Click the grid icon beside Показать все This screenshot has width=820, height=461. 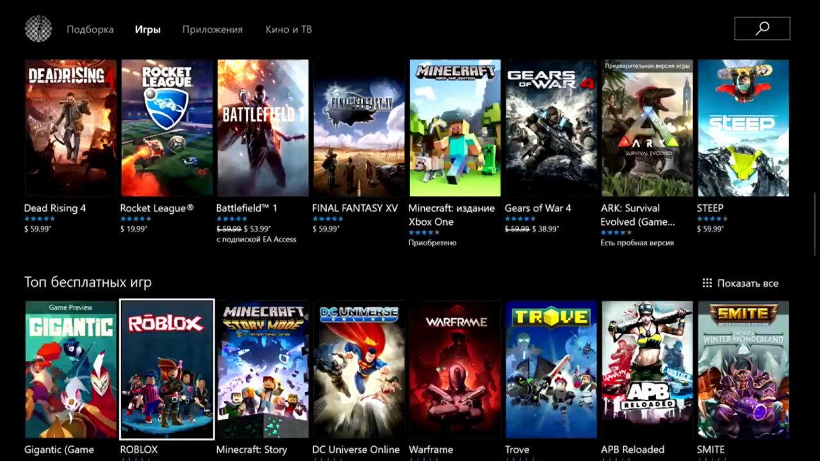click(707, 283)
